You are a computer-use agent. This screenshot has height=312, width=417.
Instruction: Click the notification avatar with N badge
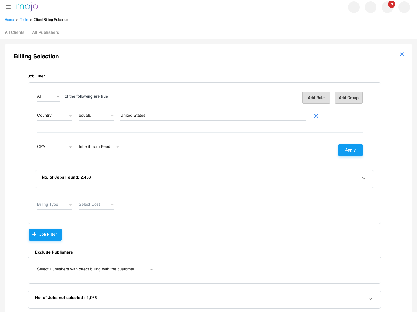(x=387, y=7)
